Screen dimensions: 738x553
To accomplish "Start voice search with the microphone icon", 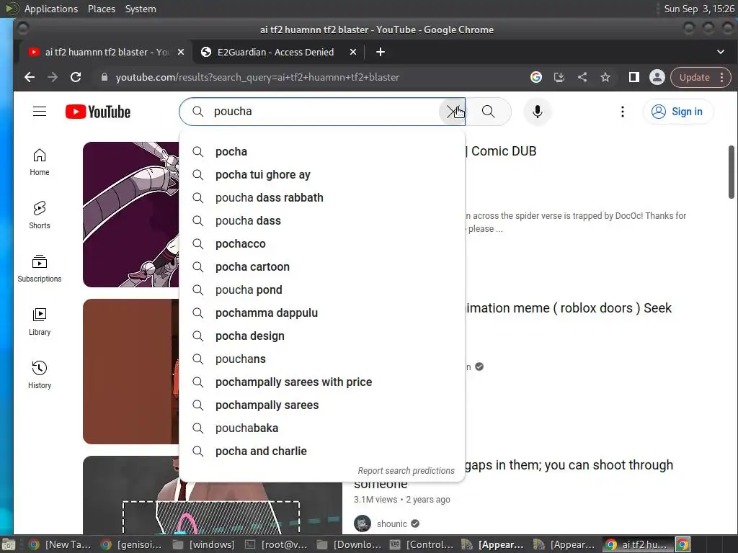I will pos(537,112).
